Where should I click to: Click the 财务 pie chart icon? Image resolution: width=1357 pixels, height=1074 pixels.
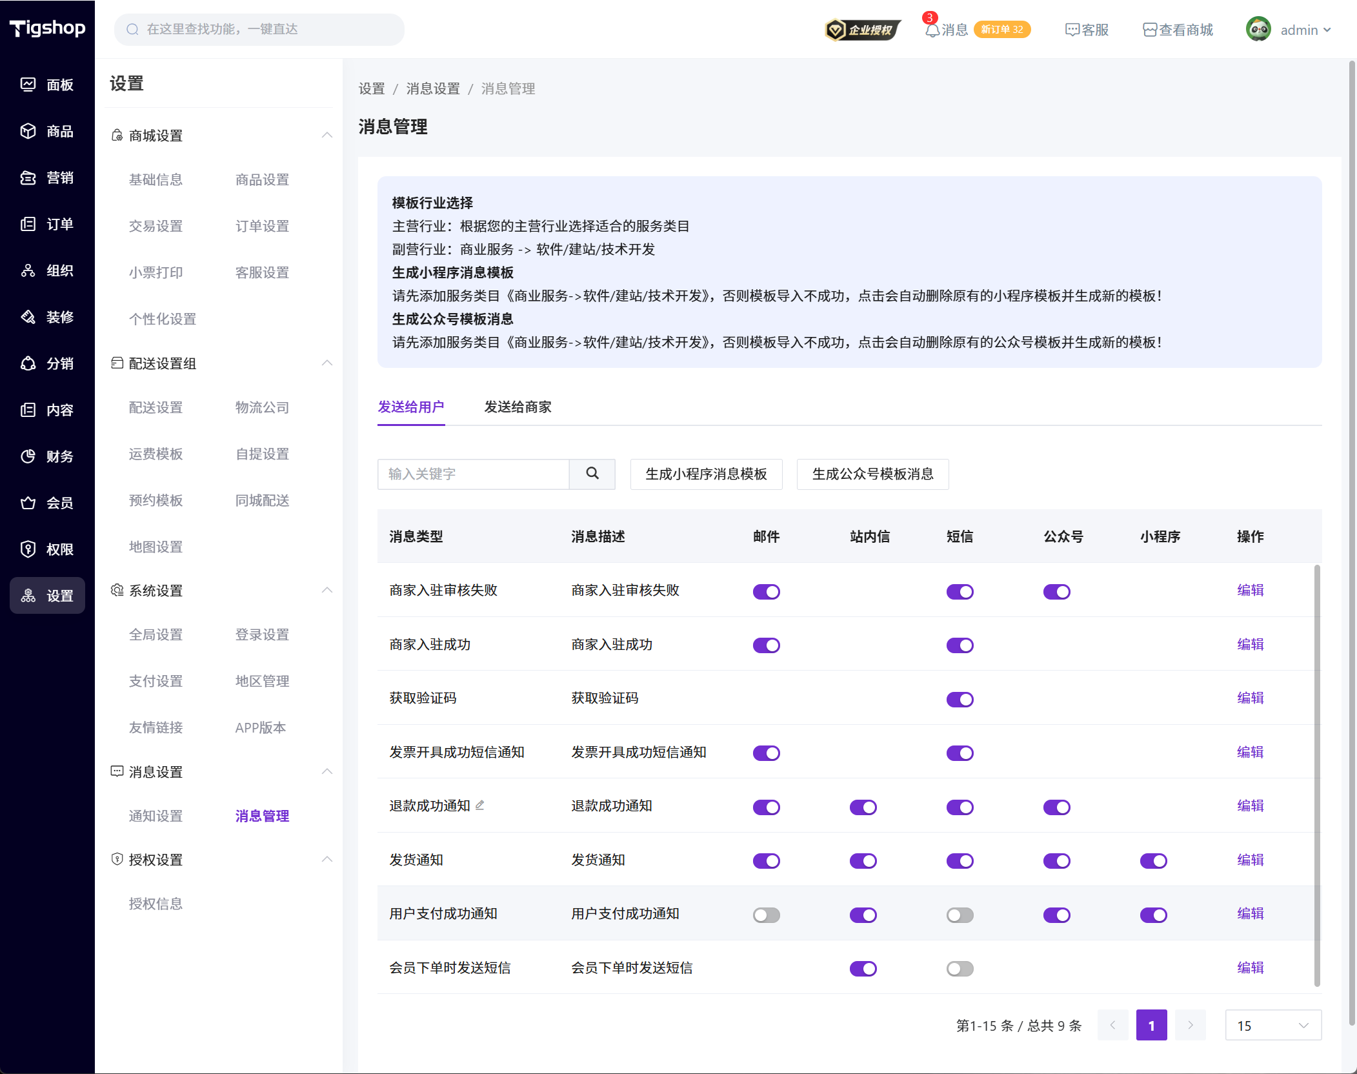pos(28,456)
